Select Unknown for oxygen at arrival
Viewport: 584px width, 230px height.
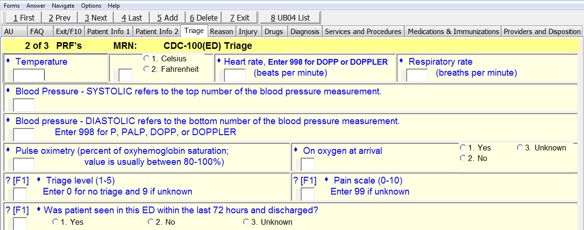pos(520,148)
